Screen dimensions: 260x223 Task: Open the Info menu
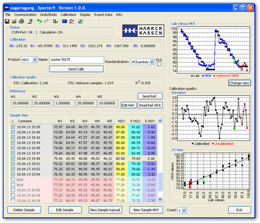pos(119,15)
